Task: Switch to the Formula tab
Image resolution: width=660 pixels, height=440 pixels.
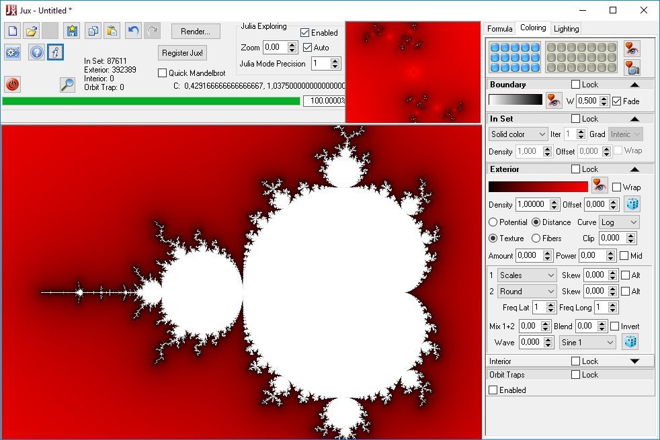Action: point(499,29)
